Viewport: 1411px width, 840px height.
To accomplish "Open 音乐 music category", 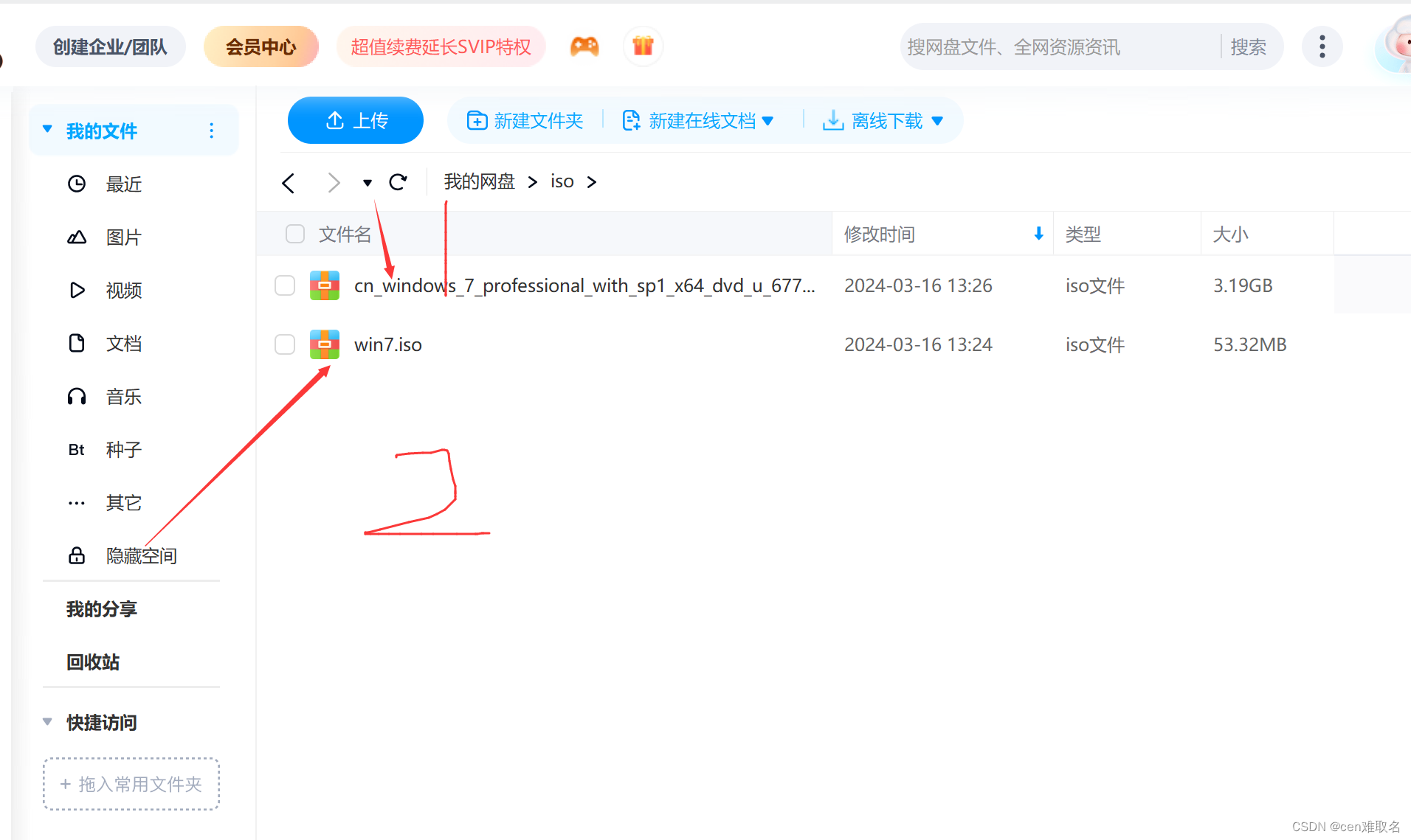I will [124, 396].
